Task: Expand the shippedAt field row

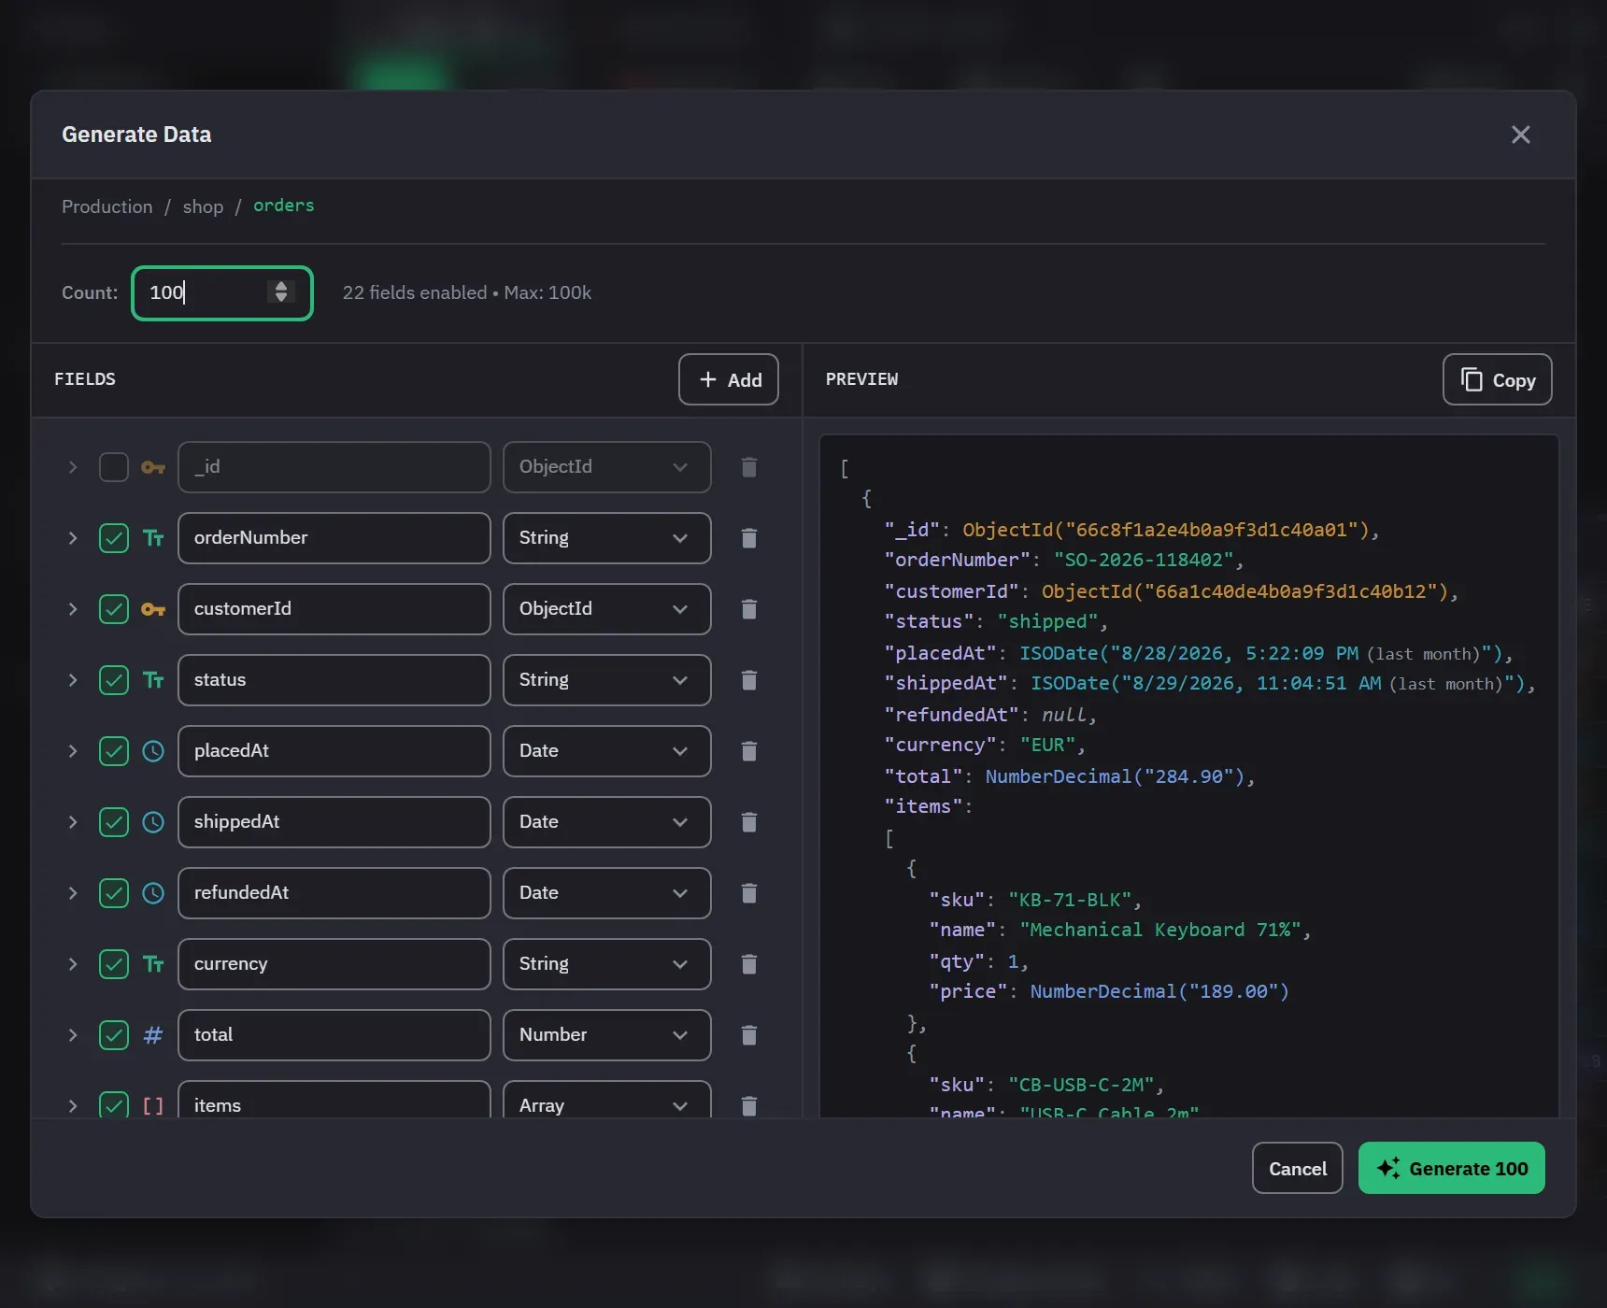Action: tap(73, 822)
